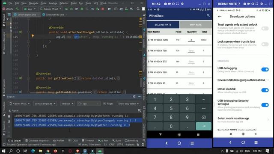Open Revoke USB debugging authorisations
The width and height of the screenshot is (274, 154).
[x=243, y=80]
